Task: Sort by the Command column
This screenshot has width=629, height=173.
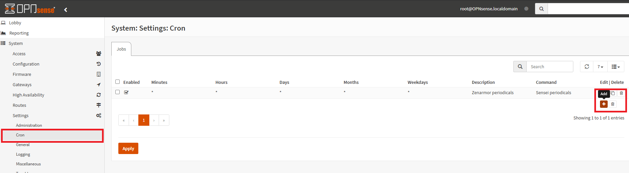Action: coord(546,83)
